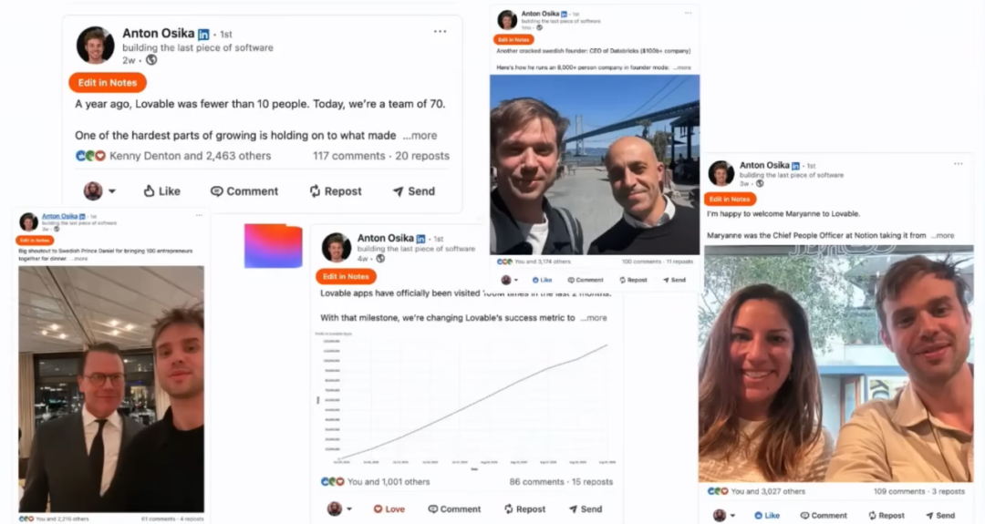Open three-dot menu on the Maryanne welcome post
The height and width of the screenshot is (524, 985).
click(x=958, y=164)
